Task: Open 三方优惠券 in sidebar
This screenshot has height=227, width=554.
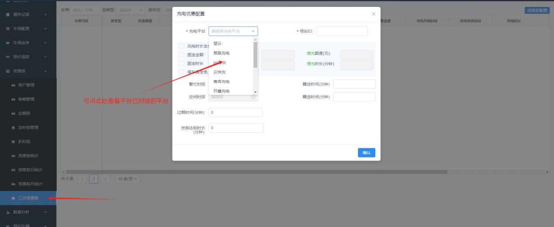Action: click(28, 198)
